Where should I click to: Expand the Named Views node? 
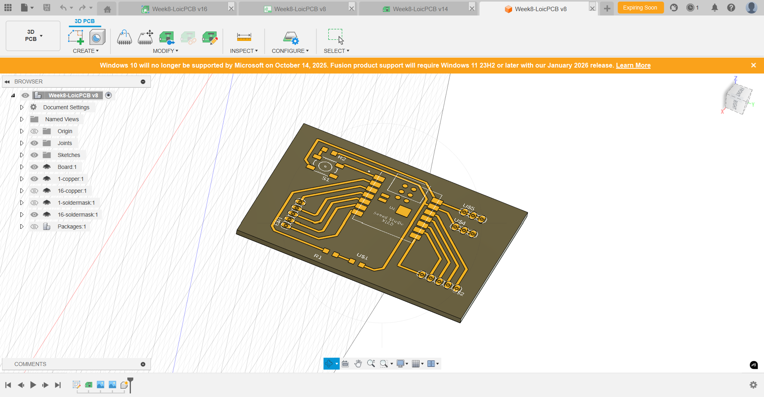click(22, 119)
